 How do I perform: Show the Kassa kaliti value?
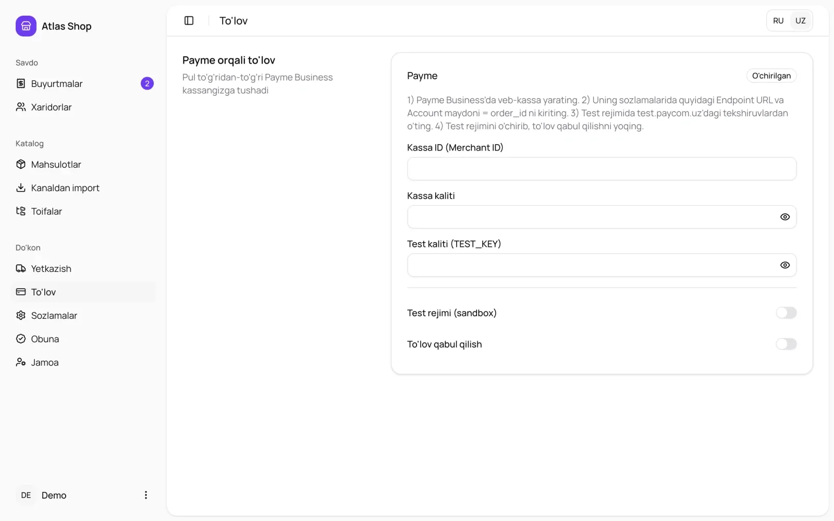pos(784,217)
